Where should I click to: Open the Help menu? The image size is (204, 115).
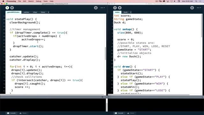pyautogui.click(x=52, y=1)
